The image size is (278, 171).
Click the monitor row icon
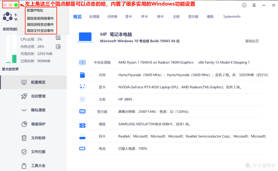coord(82,112)
